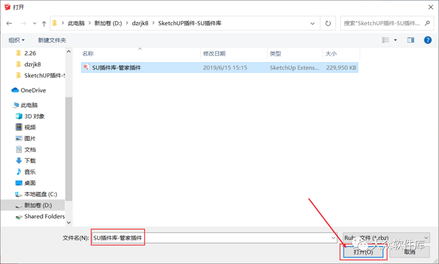Screen dimensions: 439x264
Task: Click the SU插件库-管家插件 file icon
Action: click(x=86, y=68)
